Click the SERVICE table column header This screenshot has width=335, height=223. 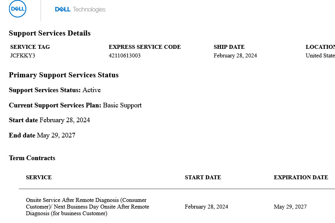point(39,177)
